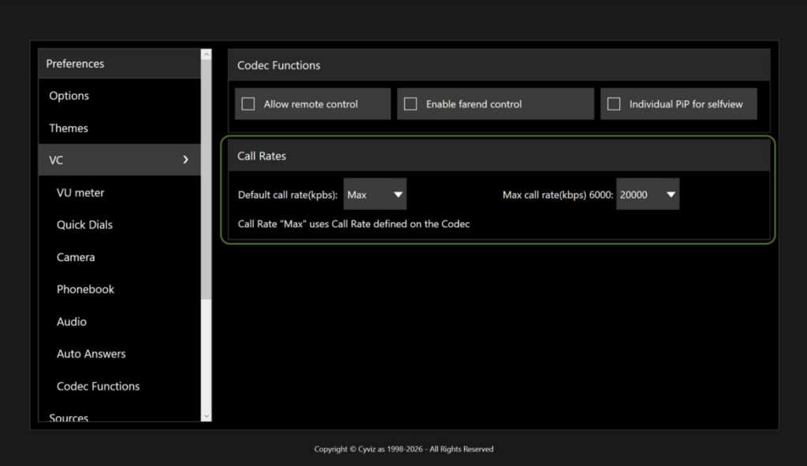Open the Options preferences page
Viewport: 807px width, 466px height.
click(x=69, y=95)
